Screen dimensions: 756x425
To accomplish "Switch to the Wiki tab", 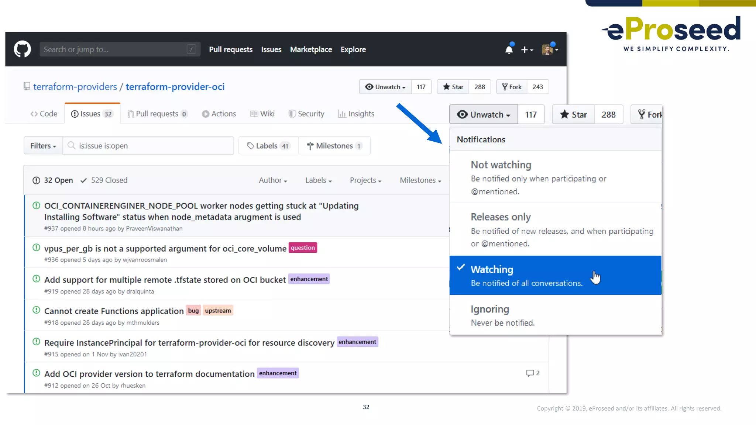I will click(x=262, y=114).
